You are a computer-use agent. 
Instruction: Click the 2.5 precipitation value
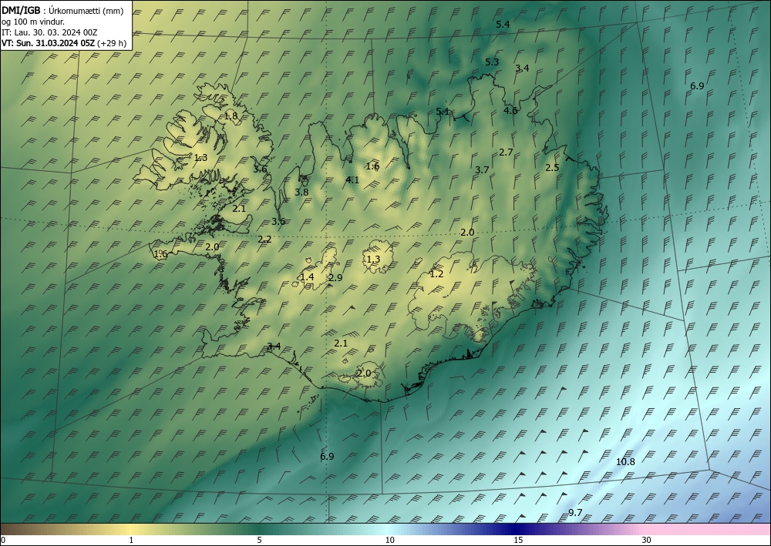click(552, 167)
